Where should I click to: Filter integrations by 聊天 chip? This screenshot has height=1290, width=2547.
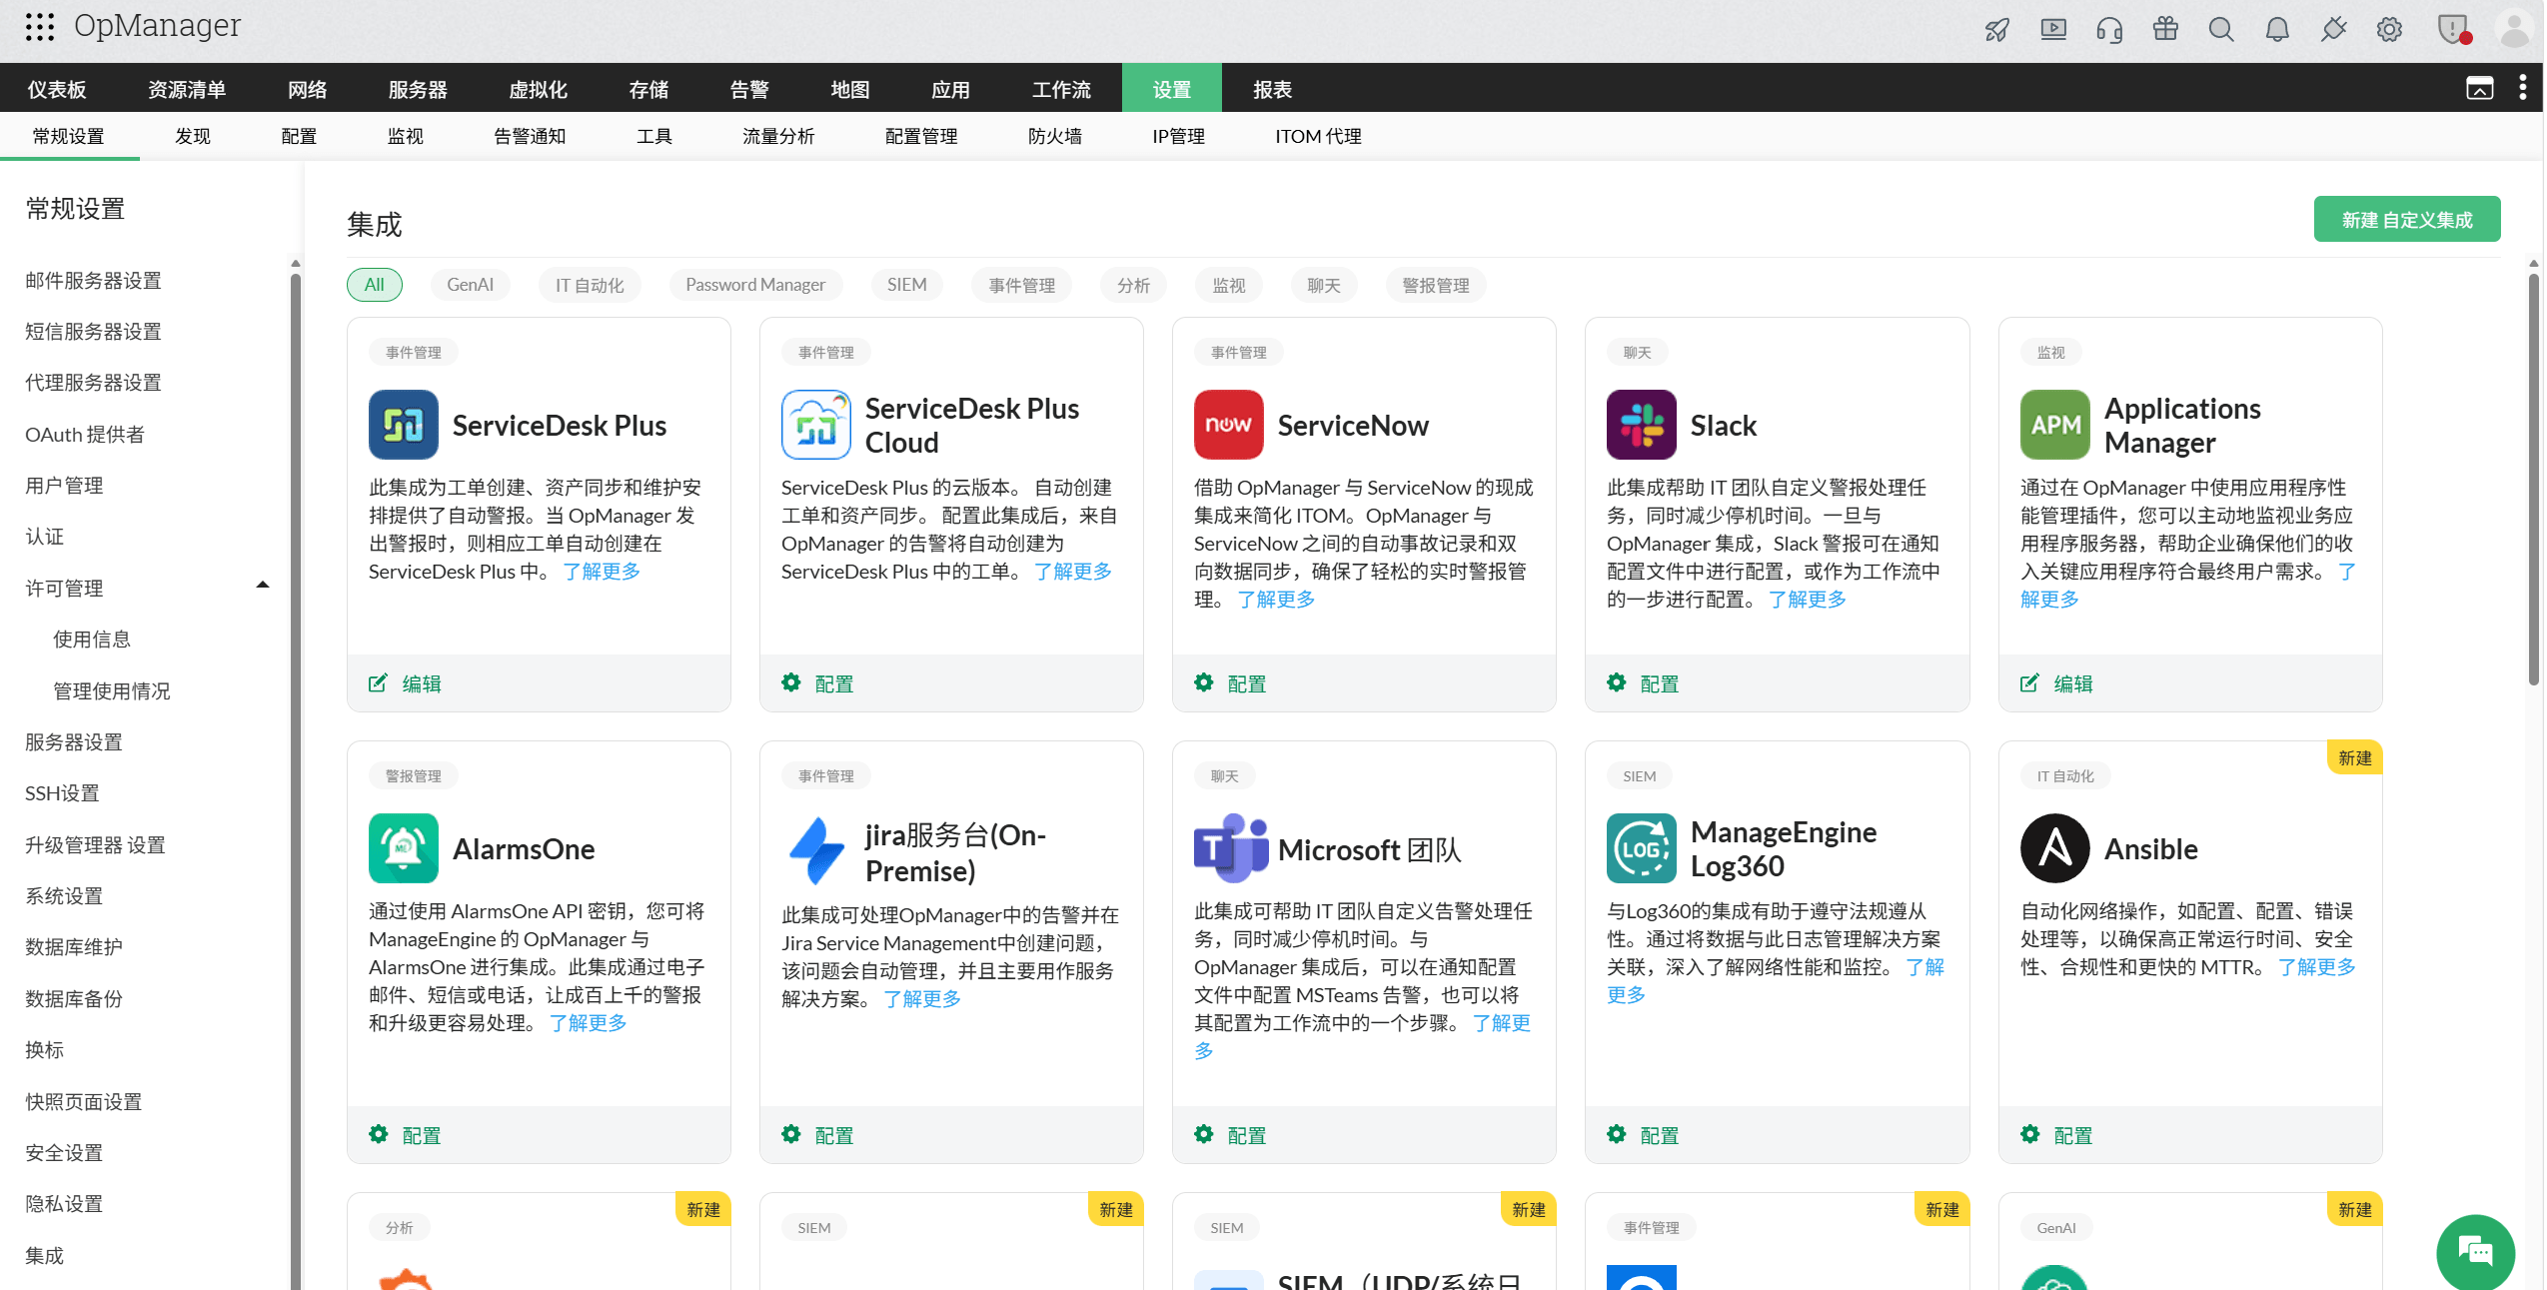coord(1324,285)
